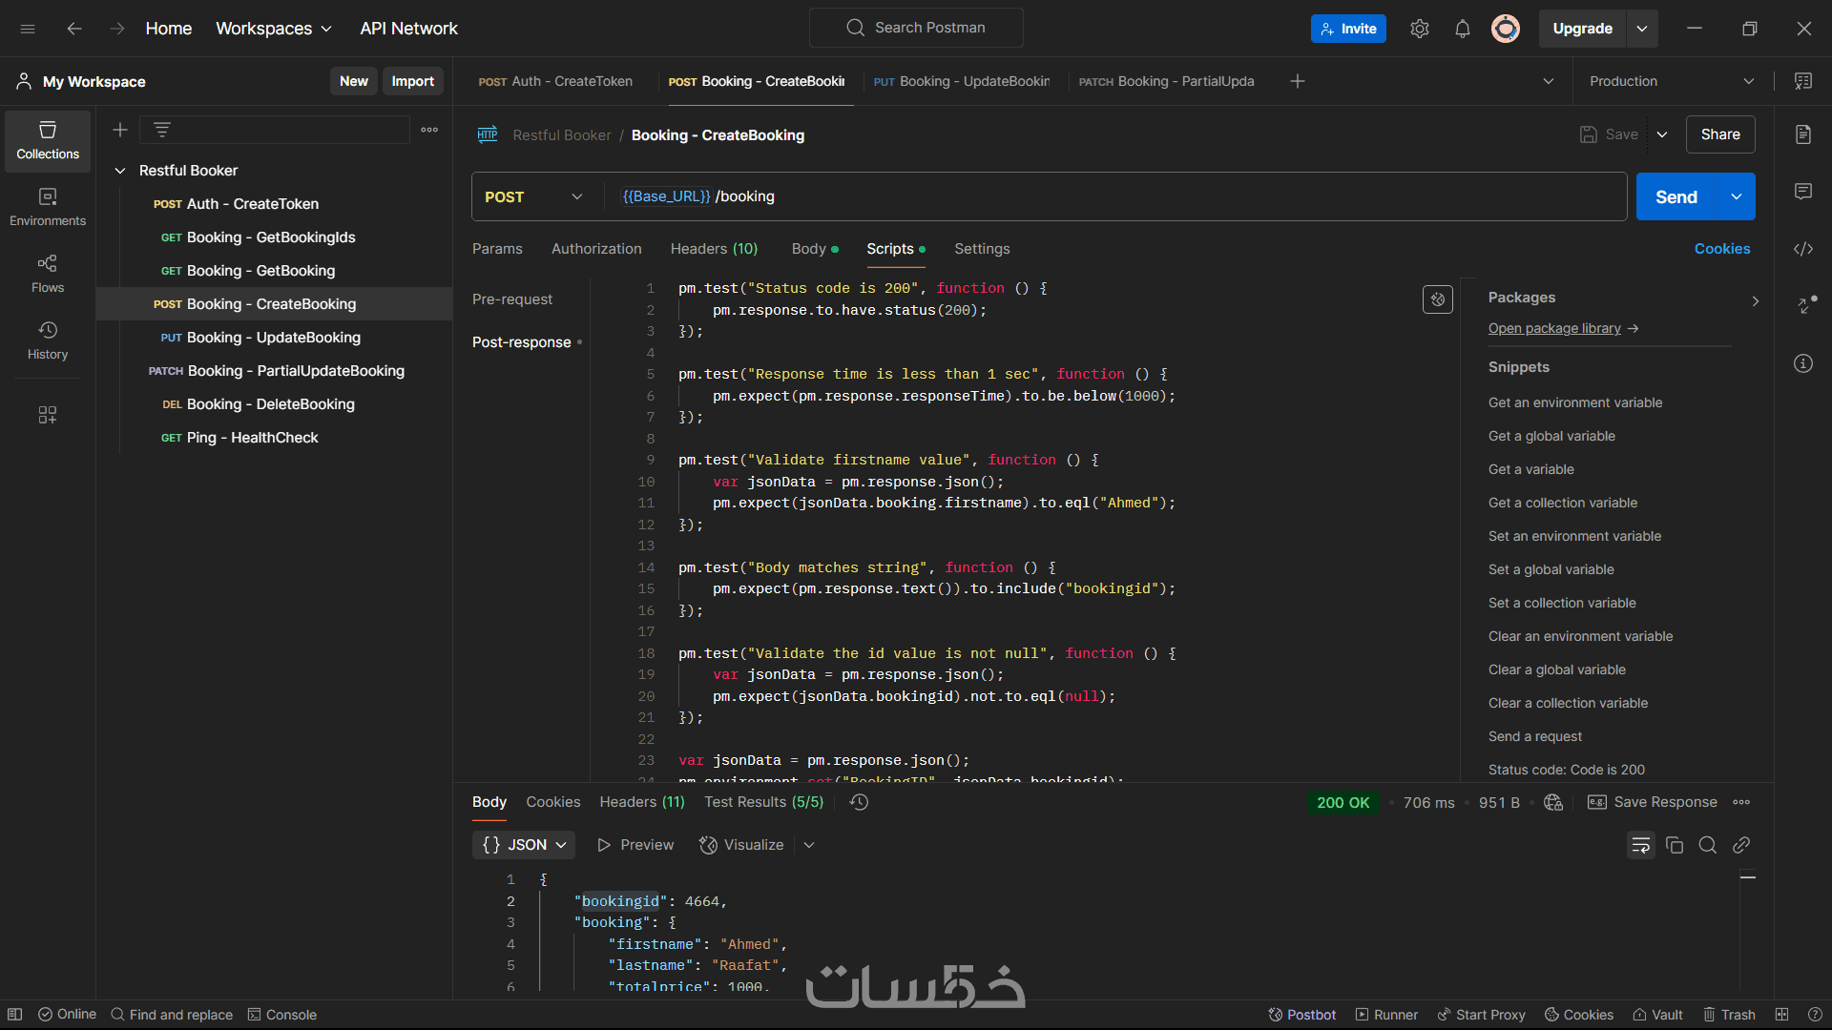The height and width of the screenshot is (1030, 1832).
Task: Open the History sidebar panel
Action: pyautogui.click(x=48, y=340)
